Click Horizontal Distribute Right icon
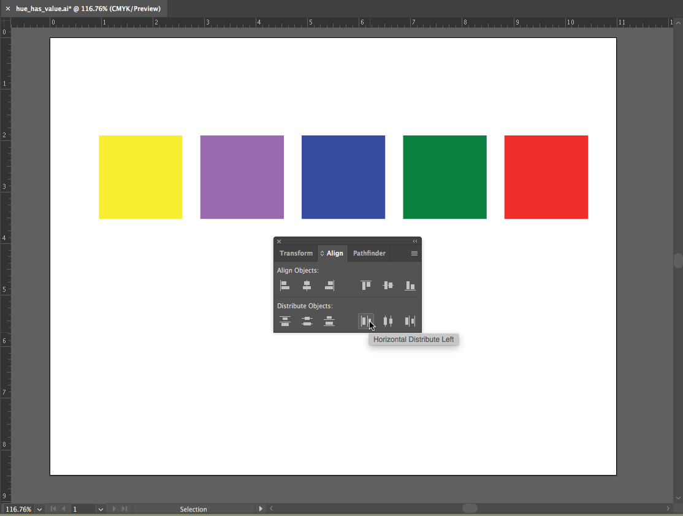Image resolution: width=683 pixels, height=516 pixels. click(410, 321)
